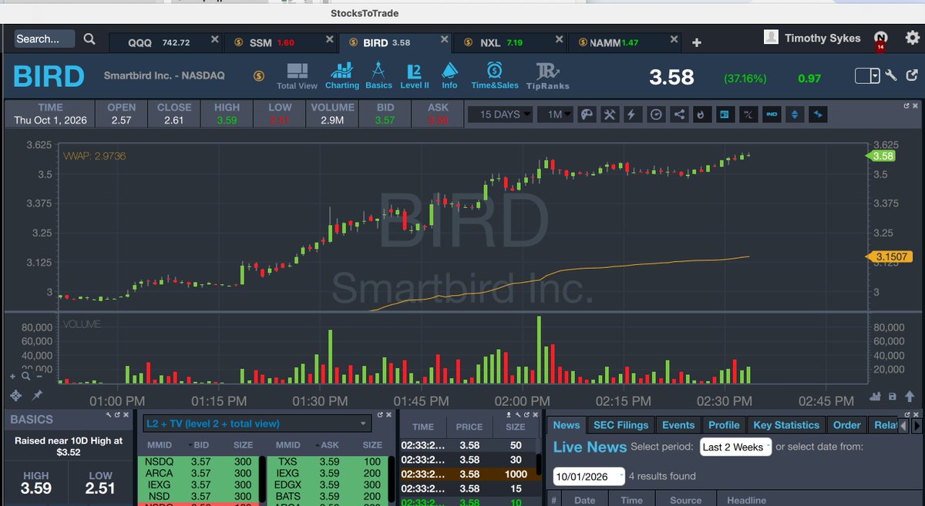Open the layout selector dropdown near price
Viewport: 925px width, 506px height.
coord(867,75)
